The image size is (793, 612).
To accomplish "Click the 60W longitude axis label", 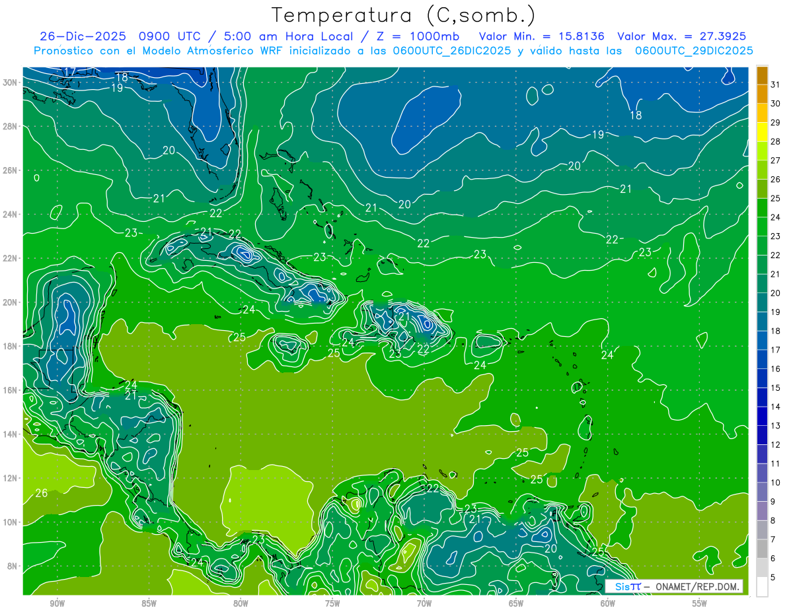I will click(x=608, y=603).
